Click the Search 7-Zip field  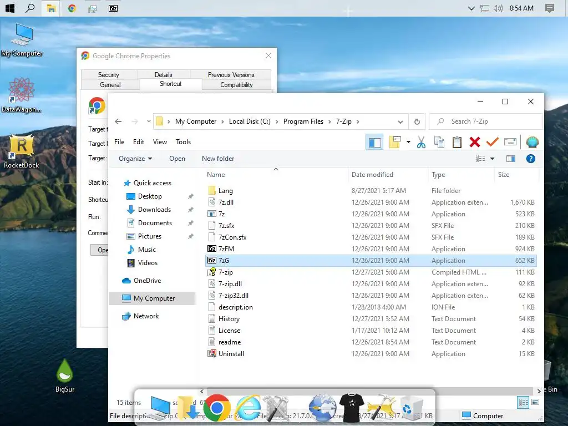pyautogui.click(x=486, y=121)
